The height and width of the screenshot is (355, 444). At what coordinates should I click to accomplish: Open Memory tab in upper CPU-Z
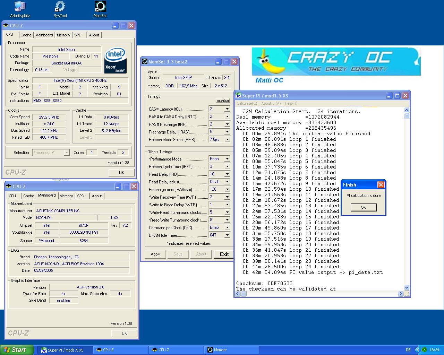(63, 35)
